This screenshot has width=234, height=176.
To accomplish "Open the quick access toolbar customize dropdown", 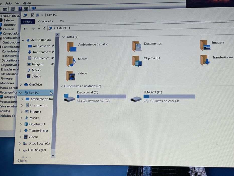I will pos(42,15).
